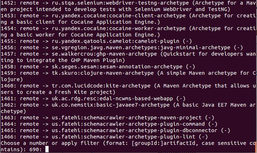Click kite-archetype entry 1460
Viewport: 257px width, 153px height.
click(101, 86)
